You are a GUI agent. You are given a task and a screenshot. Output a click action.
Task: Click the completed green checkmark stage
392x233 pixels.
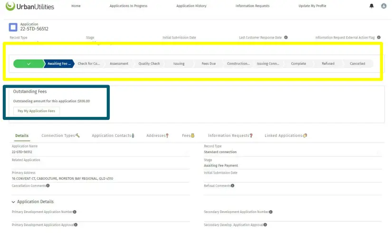(29, 64)
